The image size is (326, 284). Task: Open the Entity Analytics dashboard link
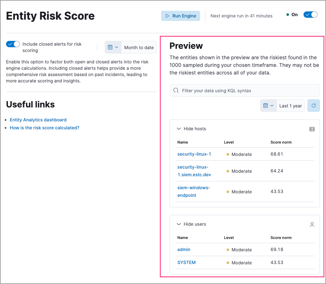38,120
